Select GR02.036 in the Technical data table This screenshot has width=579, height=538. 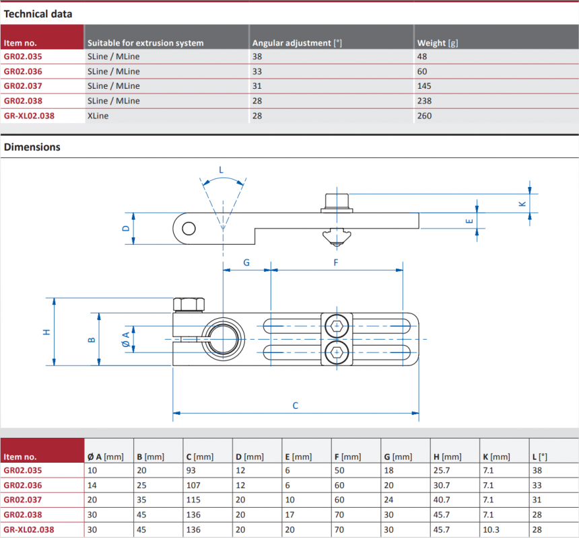coord(23,71)
